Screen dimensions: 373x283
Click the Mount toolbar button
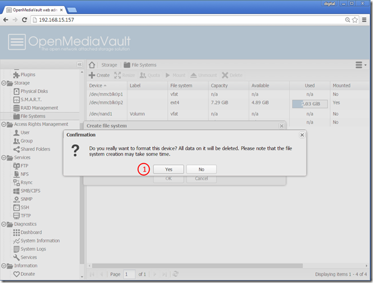point(175,75)
